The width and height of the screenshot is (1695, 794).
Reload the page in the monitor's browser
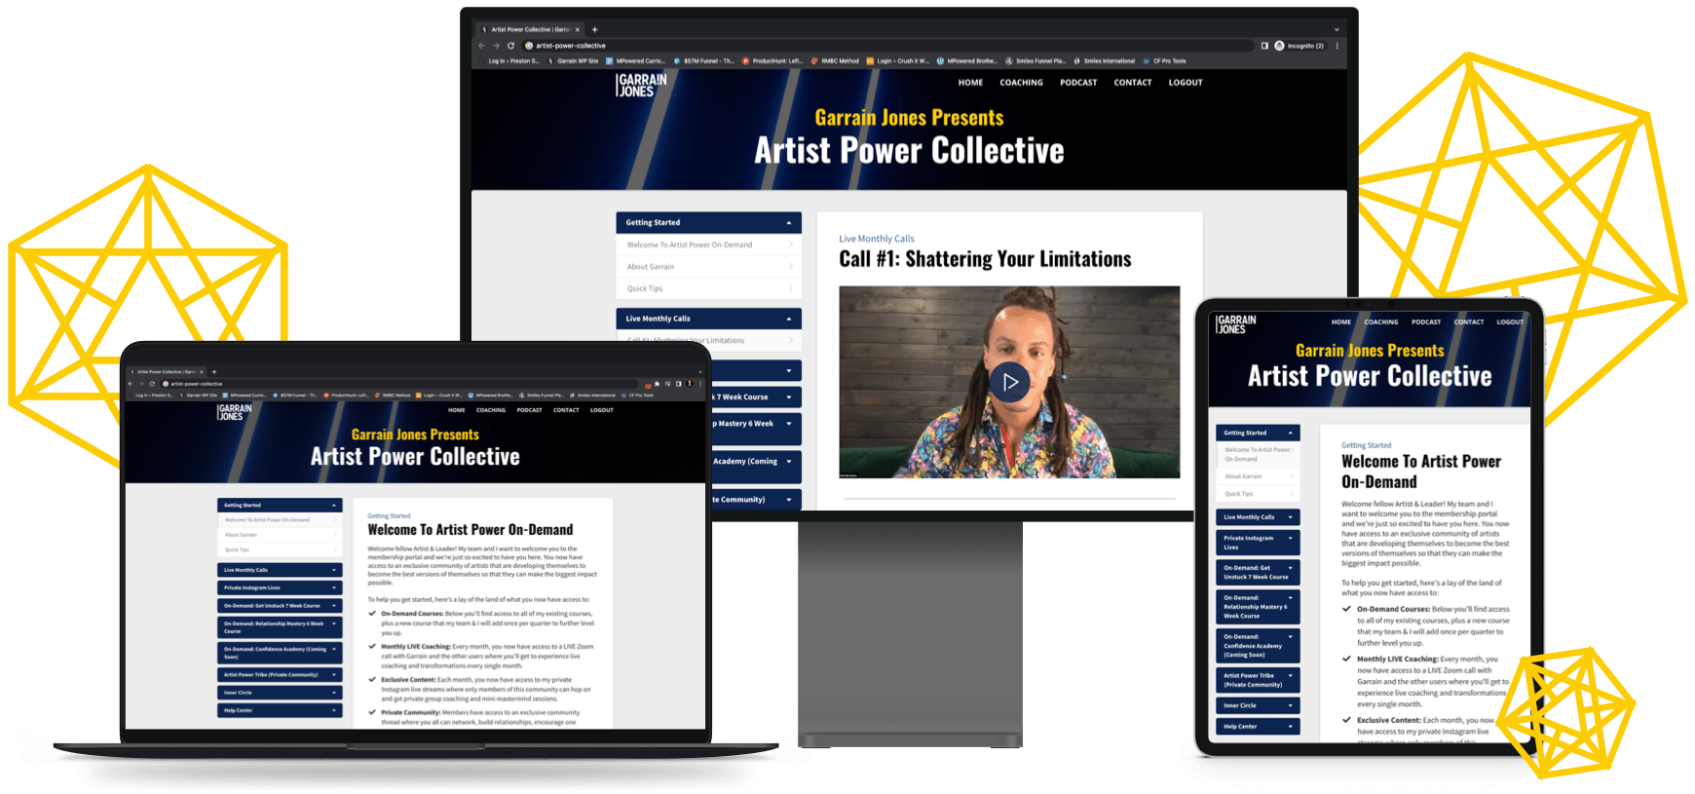coord(510,46)
